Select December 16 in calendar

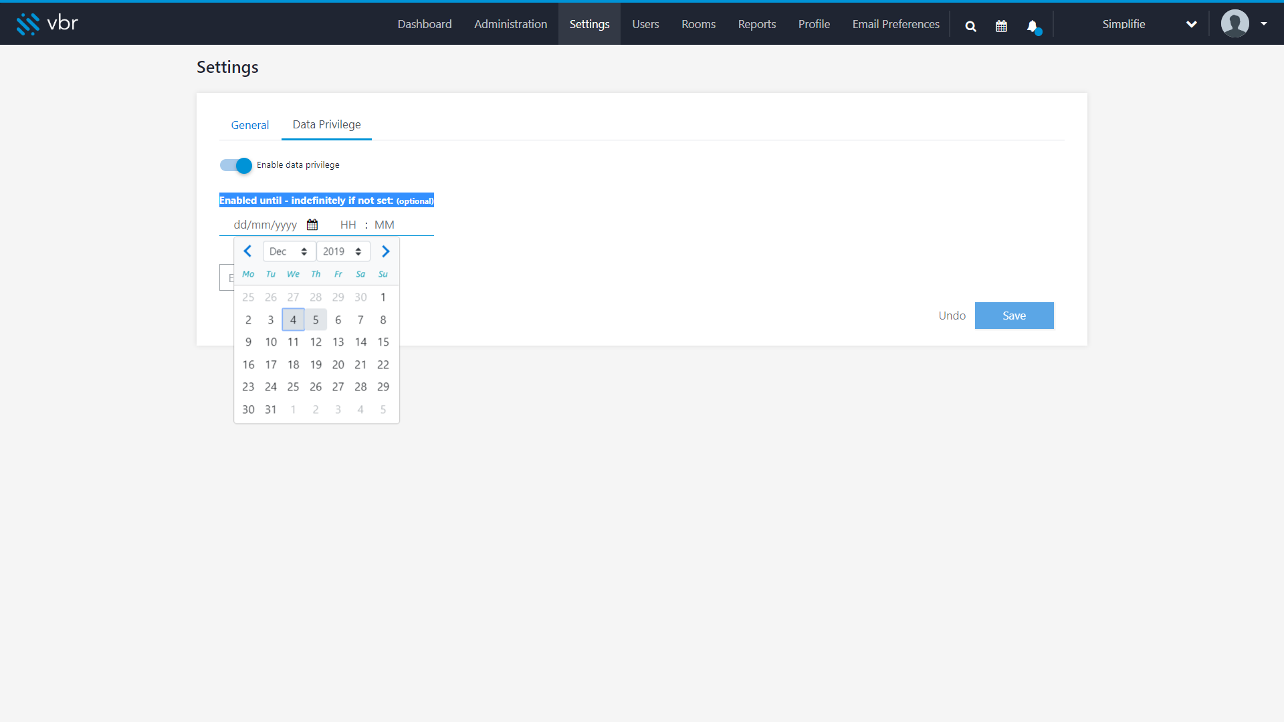tap(248, 364)
